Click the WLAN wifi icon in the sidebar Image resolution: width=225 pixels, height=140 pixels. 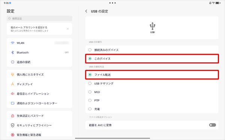[x=13, y=43]
